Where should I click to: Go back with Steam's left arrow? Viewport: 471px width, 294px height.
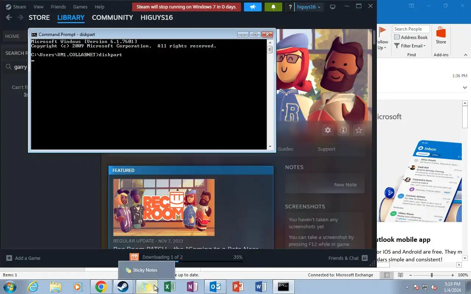point(9,17)
